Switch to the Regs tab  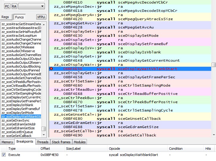pyautogui.click(x=5, y=17)
